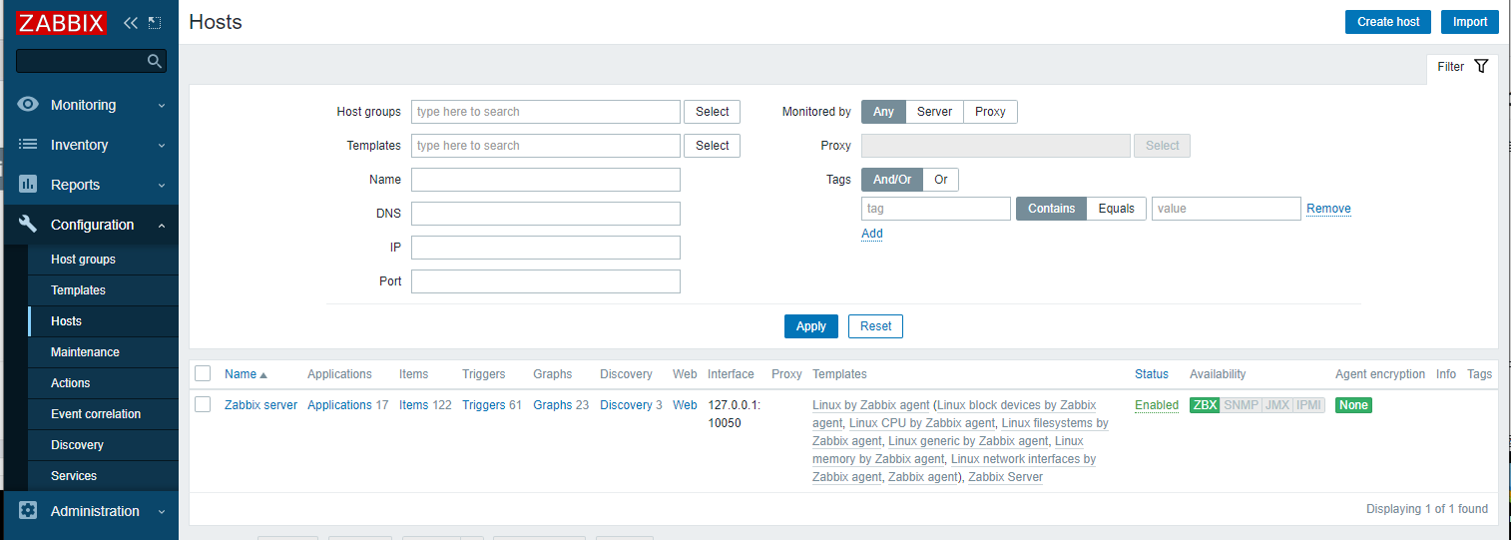Click the JMX availability badge
1511x540 pixels.
point(1276,405)
